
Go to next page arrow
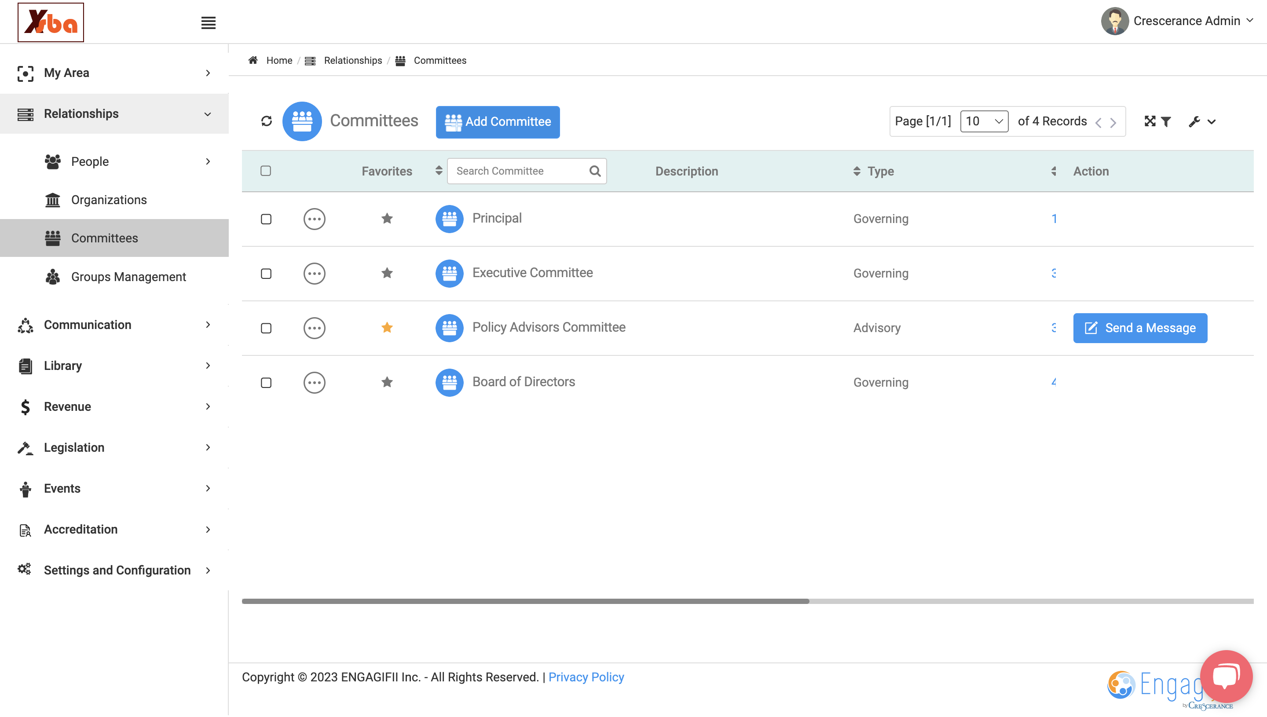click(x=1113, y=123)
